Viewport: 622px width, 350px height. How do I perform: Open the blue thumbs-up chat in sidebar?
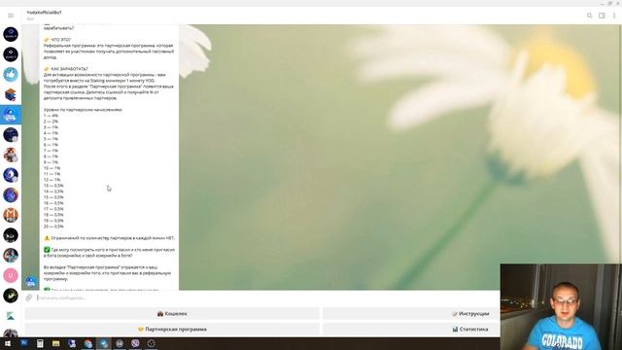(11, 75)
